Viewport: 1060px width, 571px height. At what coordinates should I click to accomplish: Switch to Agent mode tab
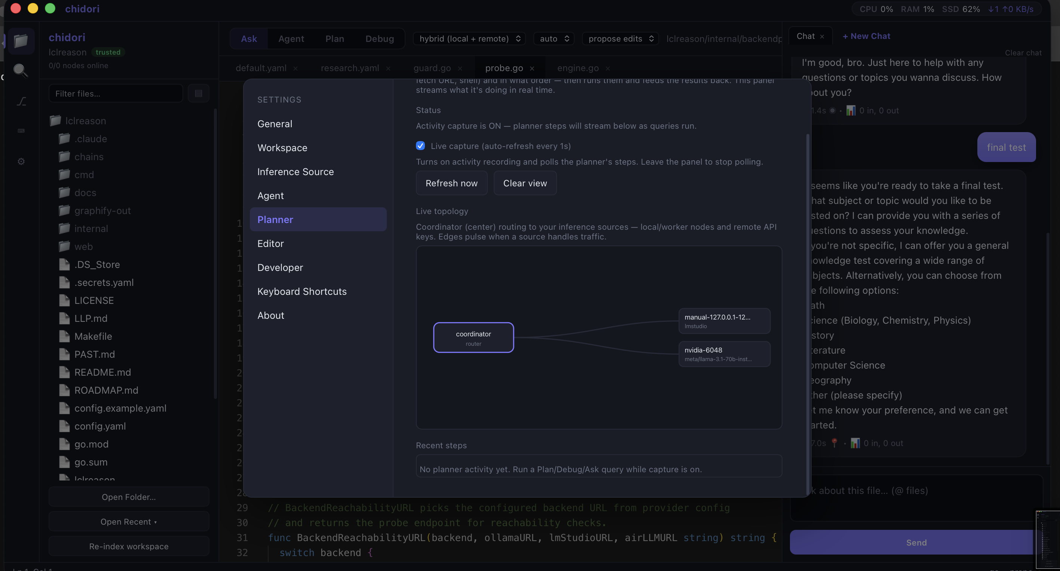tap(291, 39)
